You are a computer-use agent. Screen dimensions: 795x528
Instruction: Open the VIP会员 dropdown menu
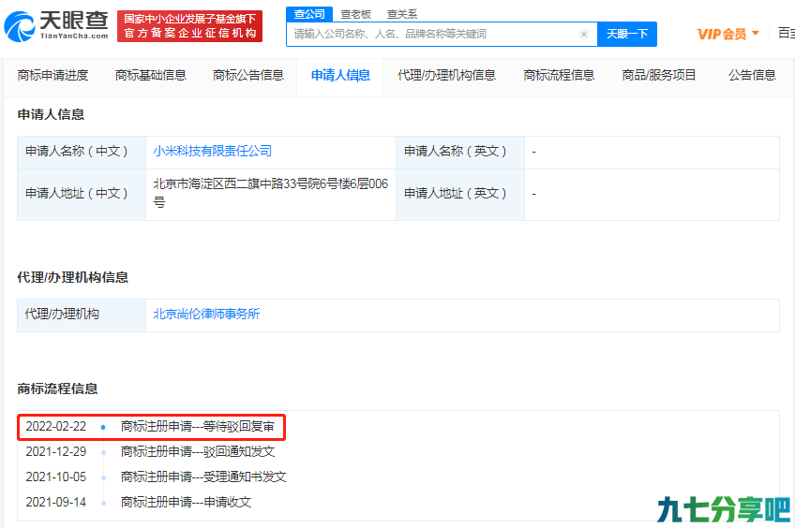point(727,34)
